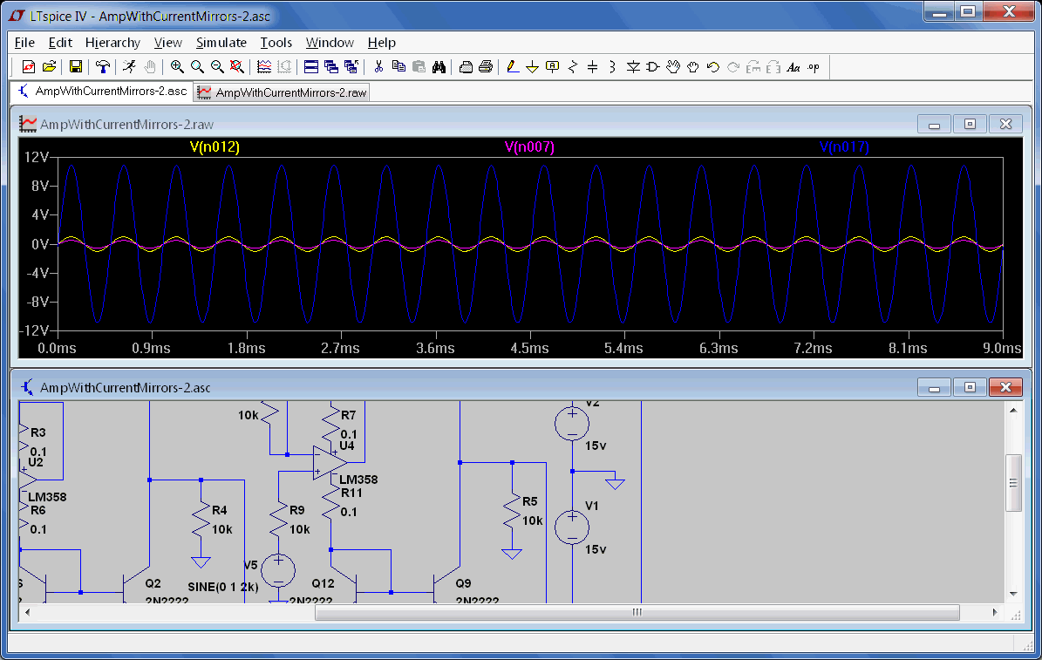Zoom out with the minus magnifier
The width and height of the screenshot is (1042, 660).
(x=217, y=66)
